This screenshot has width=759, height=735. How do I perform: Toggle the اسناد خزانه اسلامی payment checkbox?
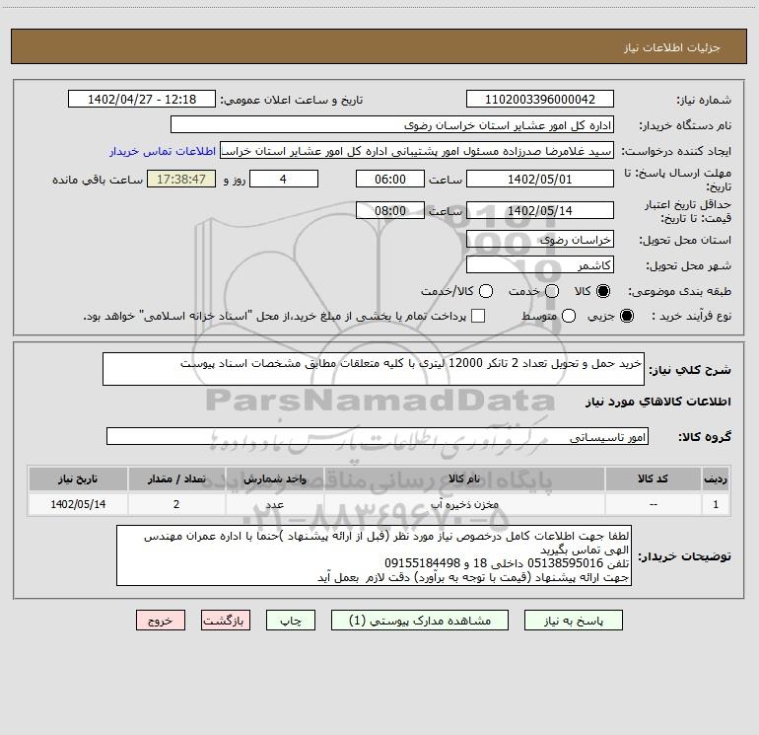click(x=478, y=316)
